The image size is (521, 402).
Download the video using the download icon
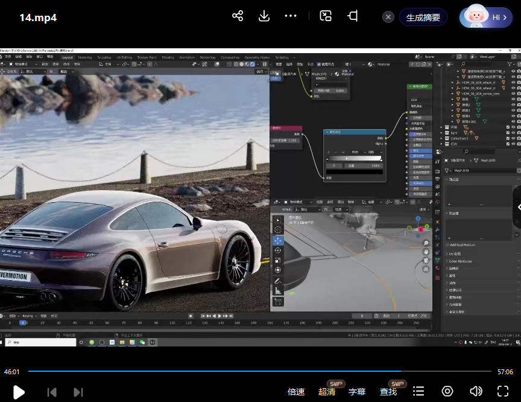[x=264, y=16]
